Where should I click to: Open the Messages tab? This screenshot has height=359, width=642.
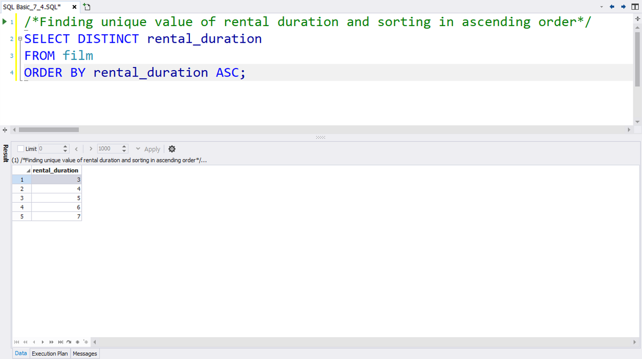84,353
